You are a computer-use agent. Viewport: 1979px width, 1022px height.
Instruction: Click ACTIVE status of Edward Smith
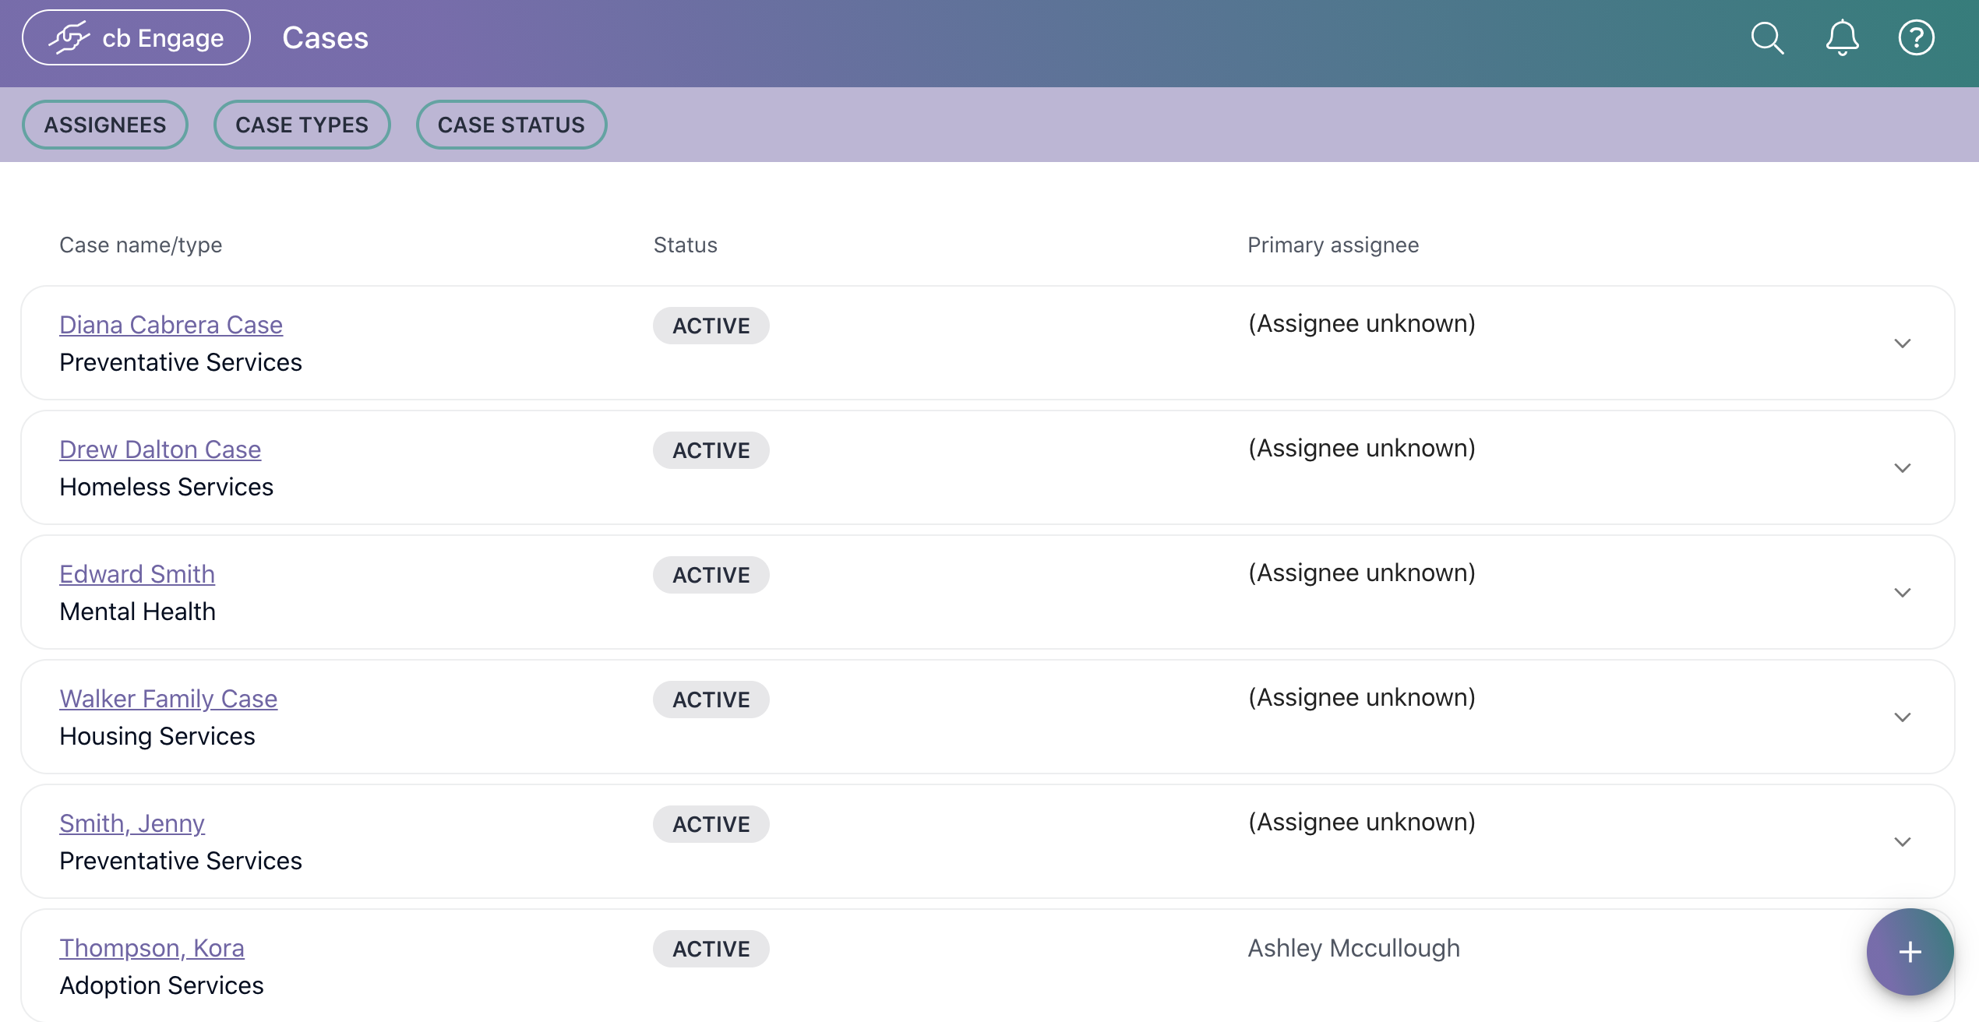(x=711, y=575)
